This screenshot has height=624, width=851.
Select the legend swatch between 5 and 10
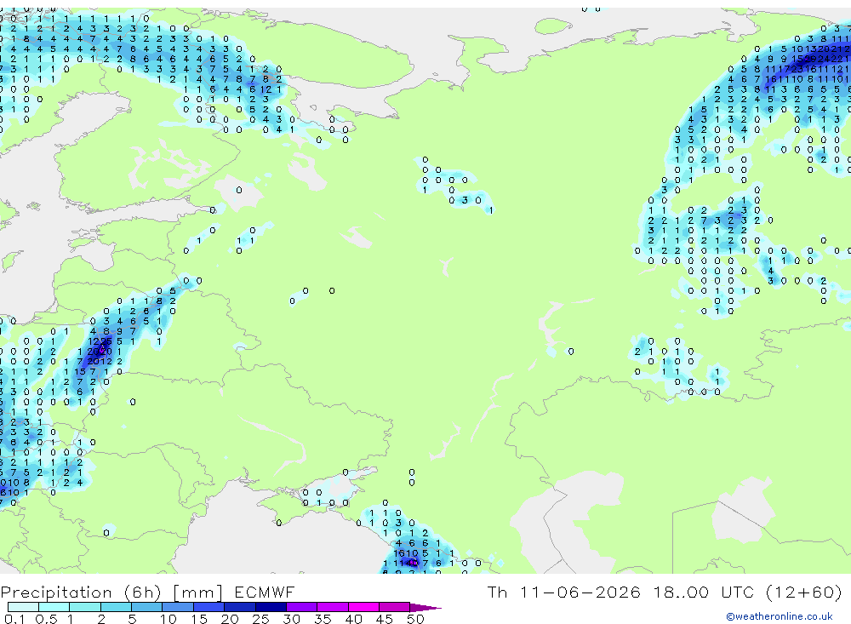pos(146,607)
